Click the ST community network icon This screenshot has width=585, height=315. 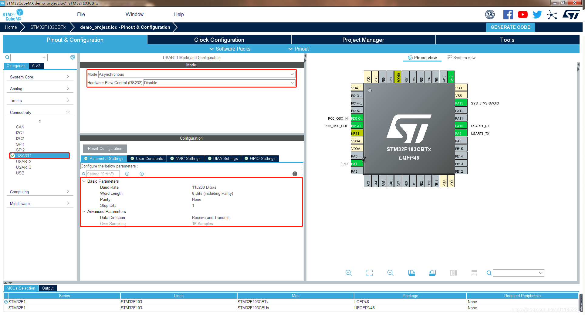pos(552,15)
